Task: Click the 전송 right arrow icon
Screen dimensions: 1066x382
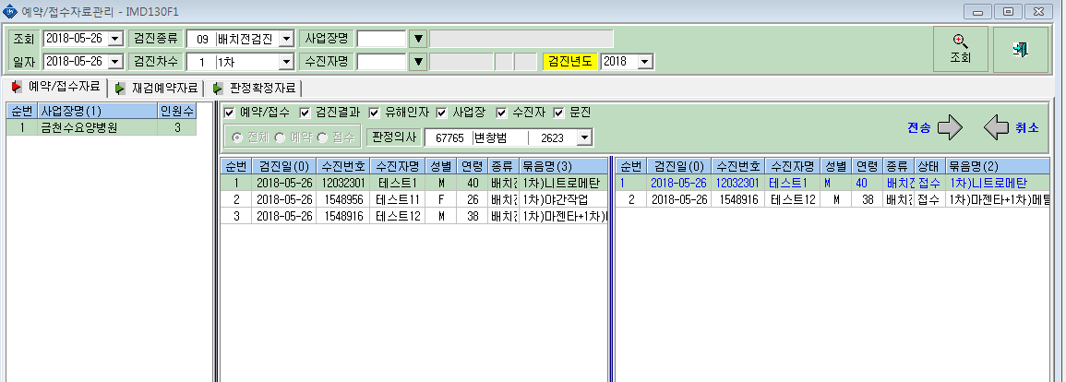Action: (951, 127)
